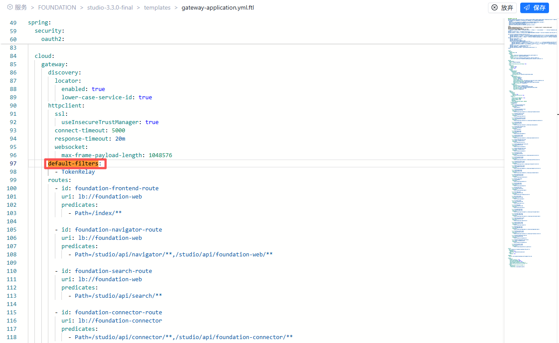Click line number 84 in gutter
This screenshot has width=559, height=343.
pyautogui.click(x=13, y=56)
